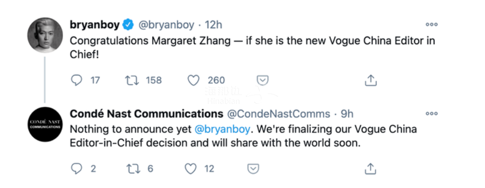Image resolution: width=485 pixels, height=188 pixels.
Task: Open bryanboy's profile picture
Action: pyautogui.click(x=45, y=35)
